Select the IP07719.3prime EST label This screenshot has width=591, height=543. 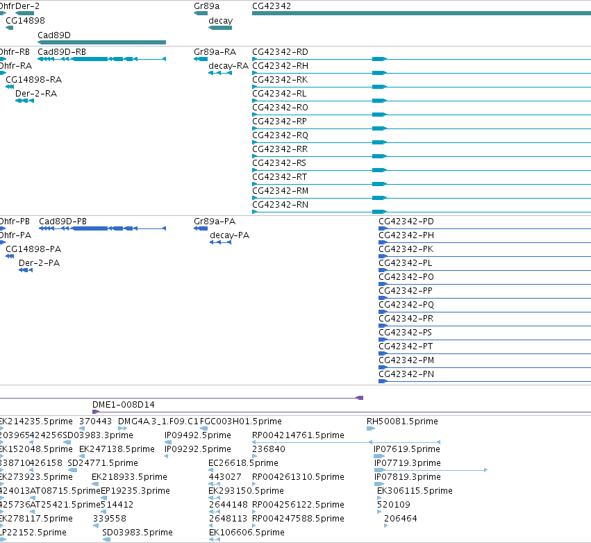coord(408,463)
